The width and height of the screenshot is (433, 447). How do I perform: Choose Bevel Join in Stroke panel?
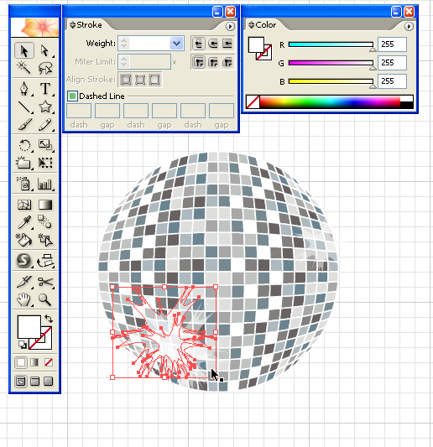[x=227, y=62]
